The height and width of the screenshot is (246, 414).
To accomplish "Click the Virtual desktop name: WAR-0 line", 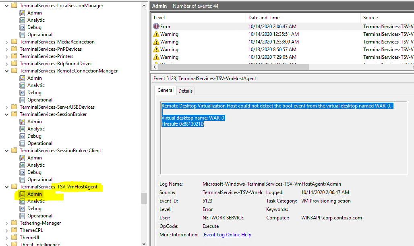I will click(193, 118).
